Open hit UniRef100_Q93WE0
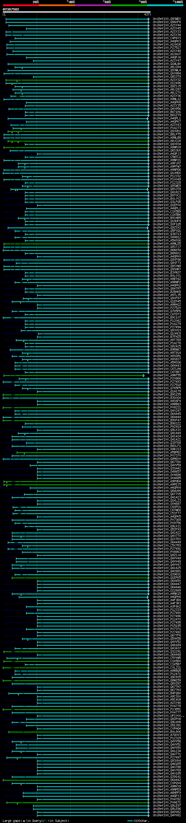The width and height of the screenshot is (186, 823). click(x=167, y=19)
